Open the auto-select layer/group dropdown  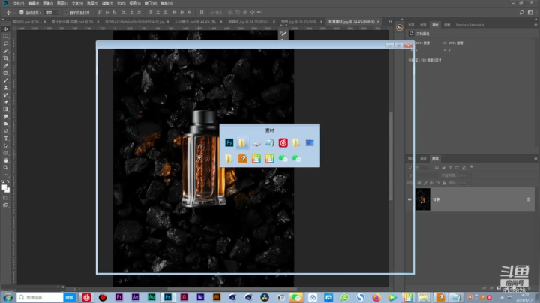(x=52, y=13)
